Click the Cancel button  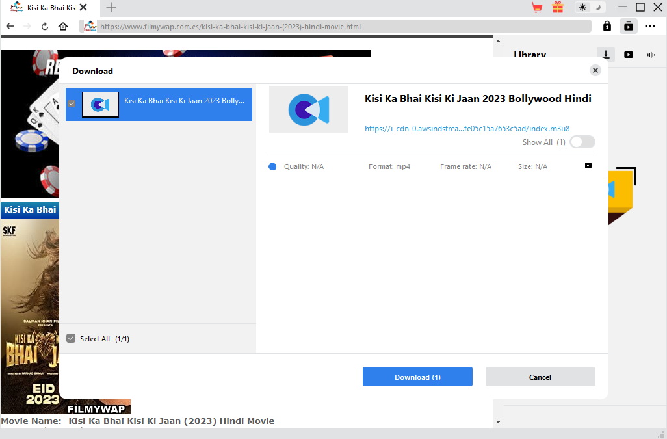[540, 377]
